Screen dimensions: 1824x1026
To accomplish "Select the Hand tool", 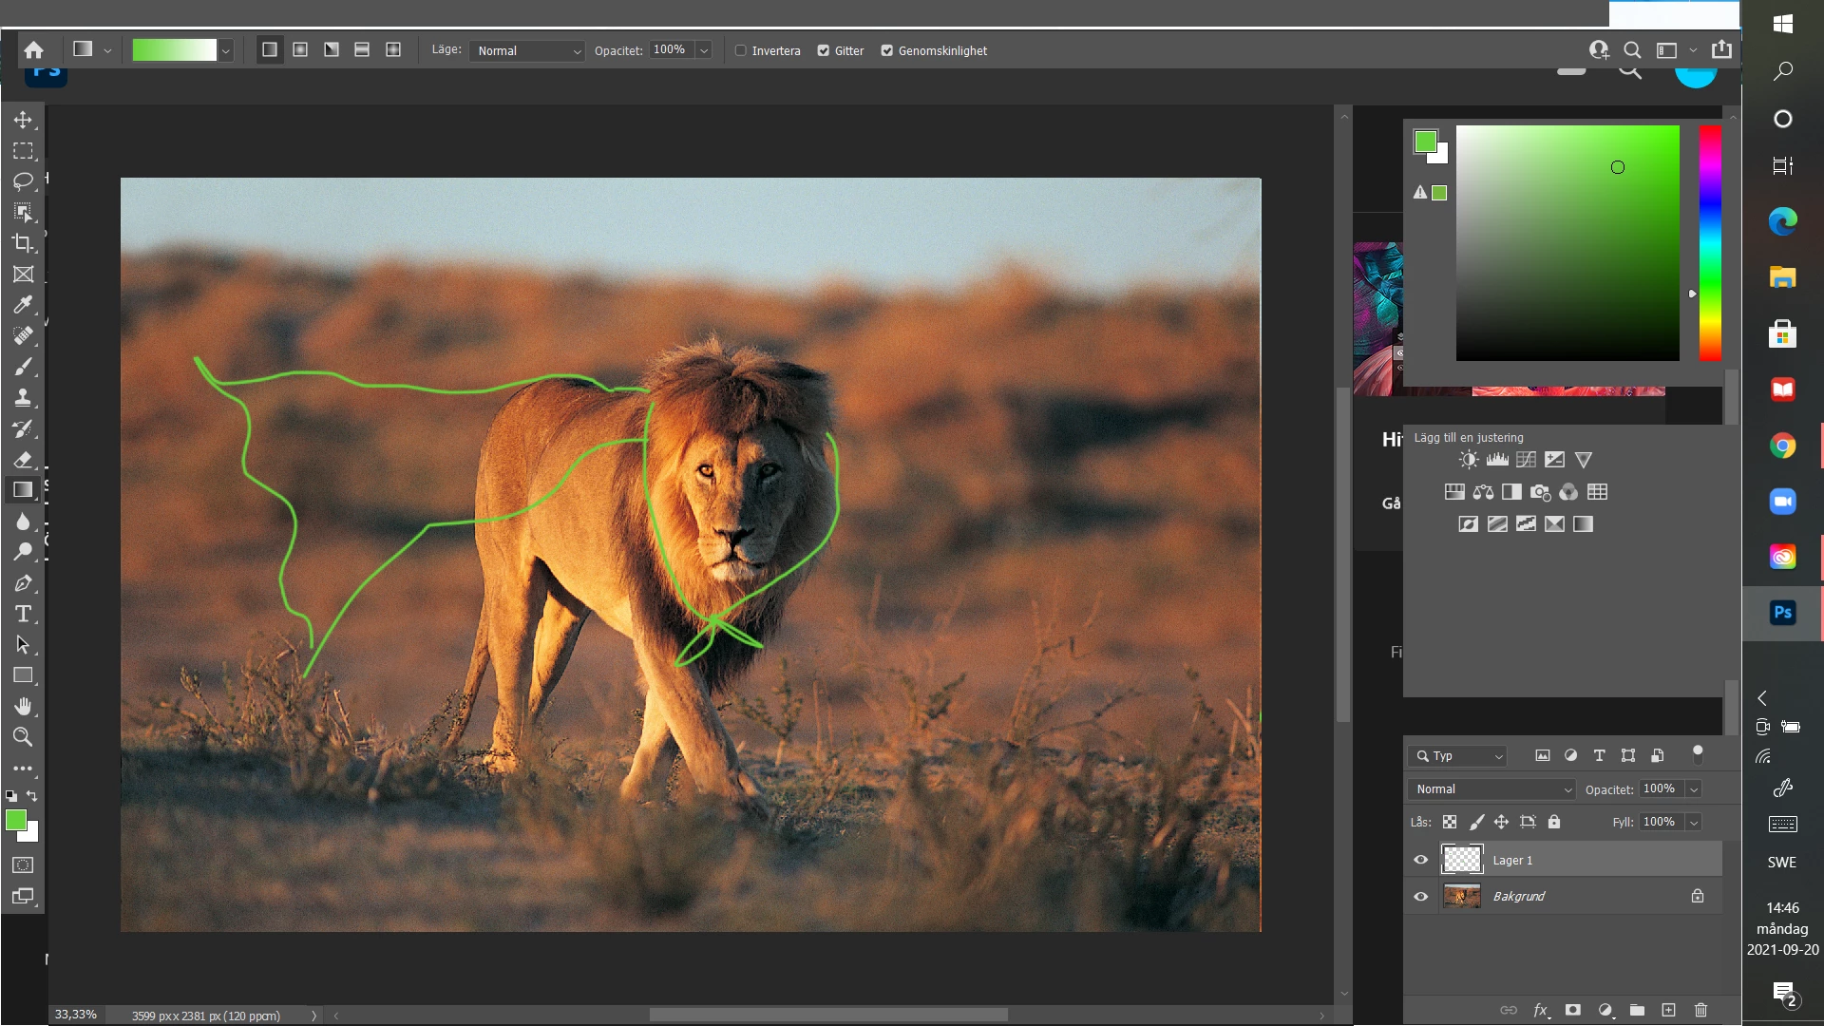I will [x=23, y=706].
